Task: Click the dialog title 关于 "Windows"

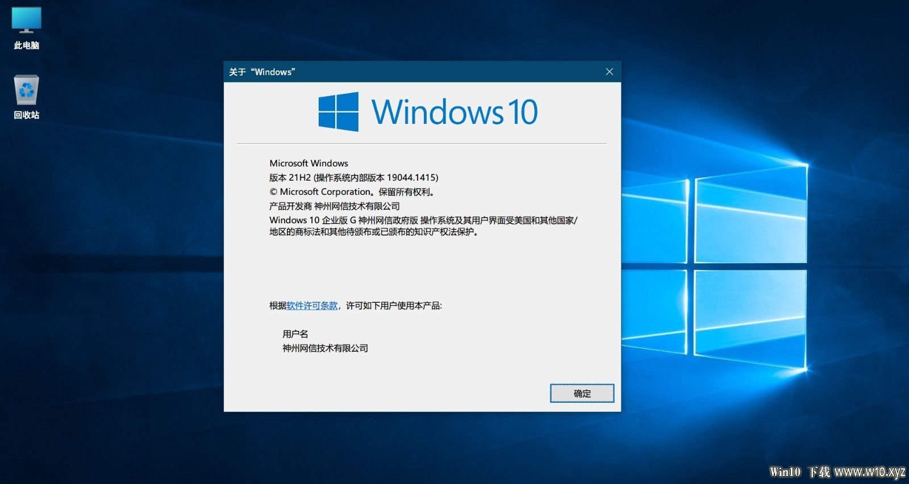Action: pos(262,72)
